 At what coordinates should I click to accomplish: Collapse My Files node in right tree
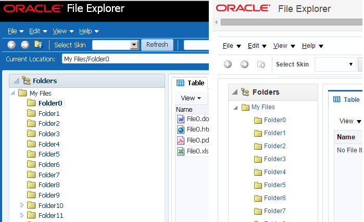pos(235,108)
